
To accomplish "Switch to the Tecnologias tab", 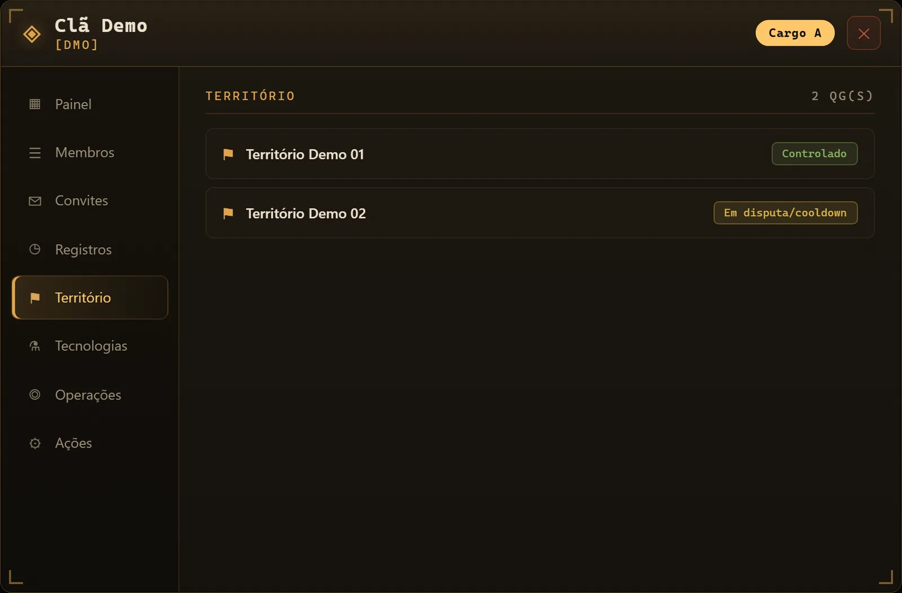I will point(90,346).
